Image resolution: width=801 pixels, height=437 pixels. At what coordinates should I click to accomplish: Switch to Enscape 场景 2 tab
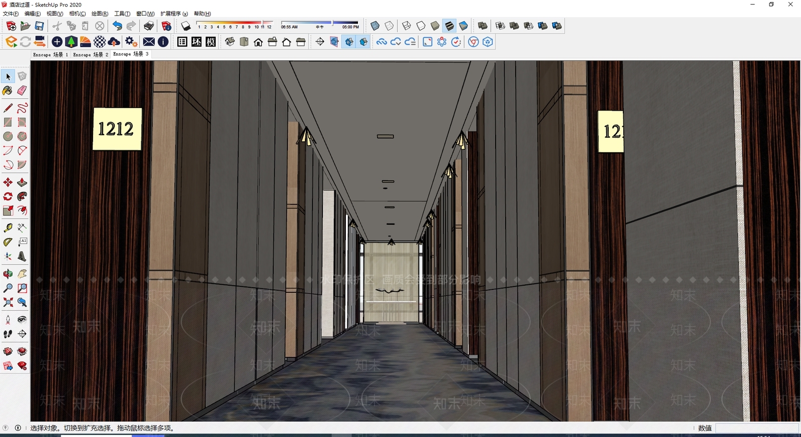pyautogui.click(x=91, y=55)
